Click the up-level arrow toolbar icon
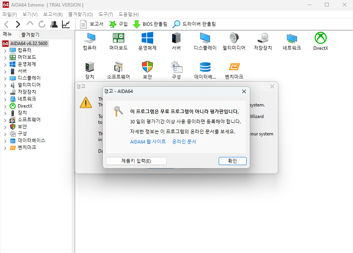 [30, 24]
